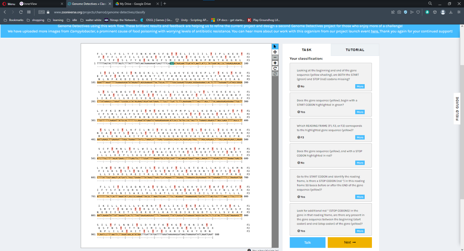This screenshot has width=464, height=251.
Task: Reload the current page
Action: [x=21, y=12]
